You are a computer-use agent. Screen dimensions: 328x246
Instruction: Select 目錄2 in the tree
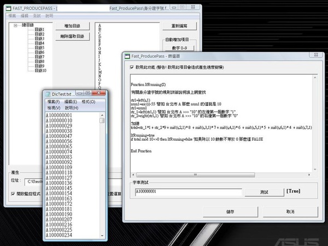pyautogui.click(x=39, y=34)
